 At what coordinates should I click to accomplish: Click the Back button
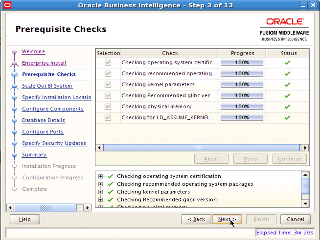[x=196, y=219]
